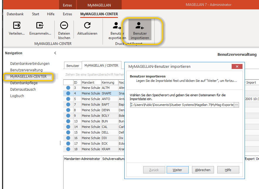Select Datenbankpflege in navigation

24,83
